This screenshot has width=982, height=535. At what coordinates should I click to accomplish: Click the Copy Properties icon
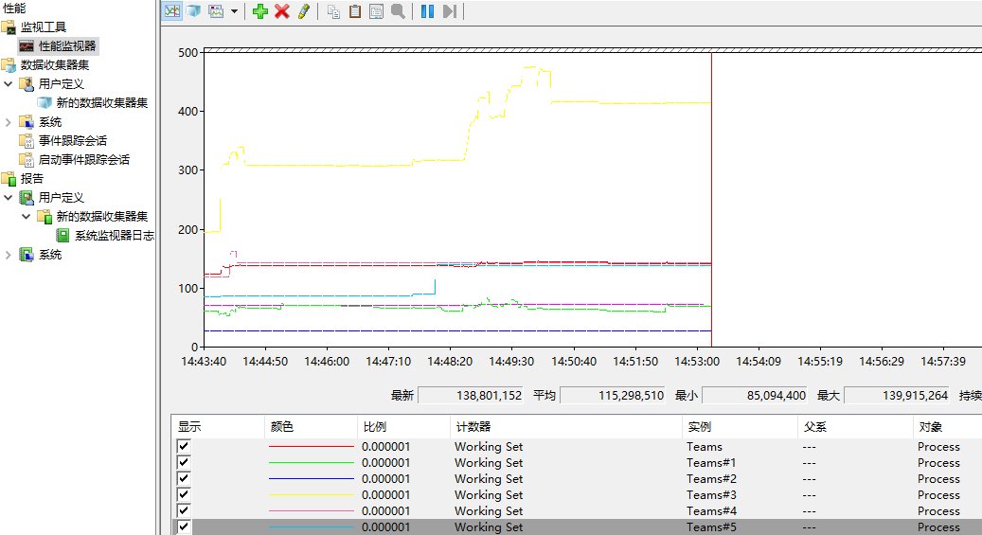(x=333, y=11)
